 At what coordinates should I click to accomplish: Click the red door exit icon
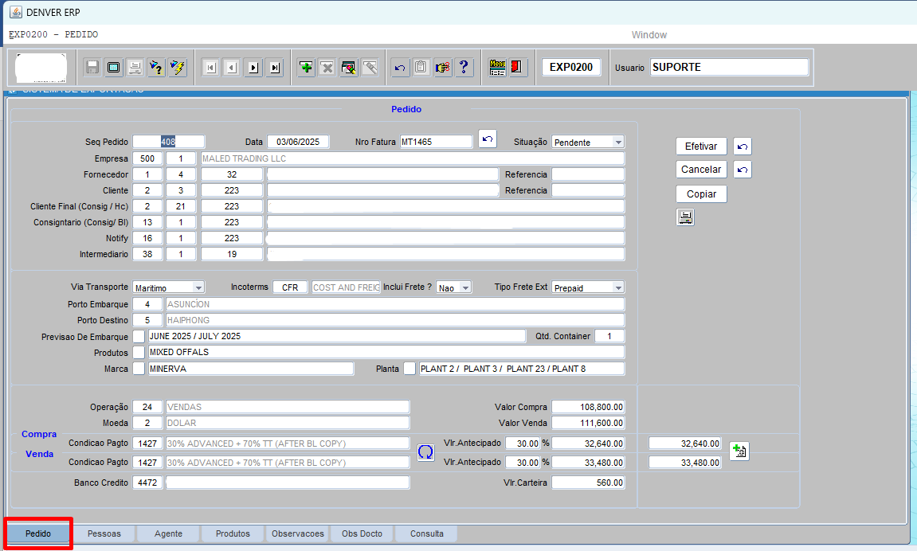click(x=518, y=68)
